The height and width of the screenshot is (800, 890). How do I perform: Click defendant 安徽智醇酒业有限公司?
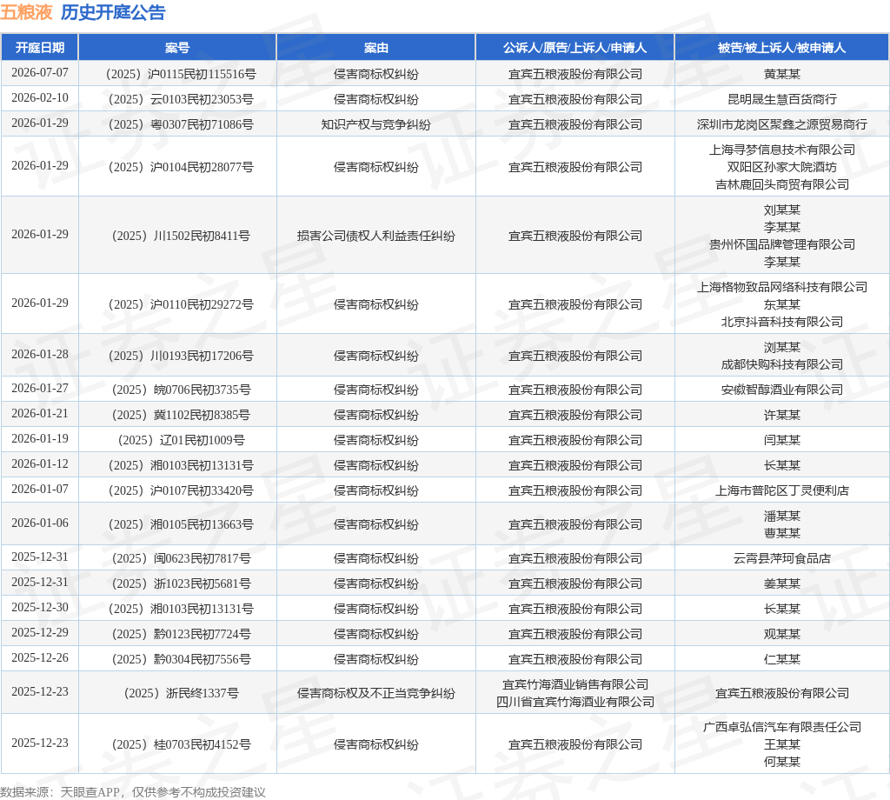pyautogui.click(x=781, y=390)
